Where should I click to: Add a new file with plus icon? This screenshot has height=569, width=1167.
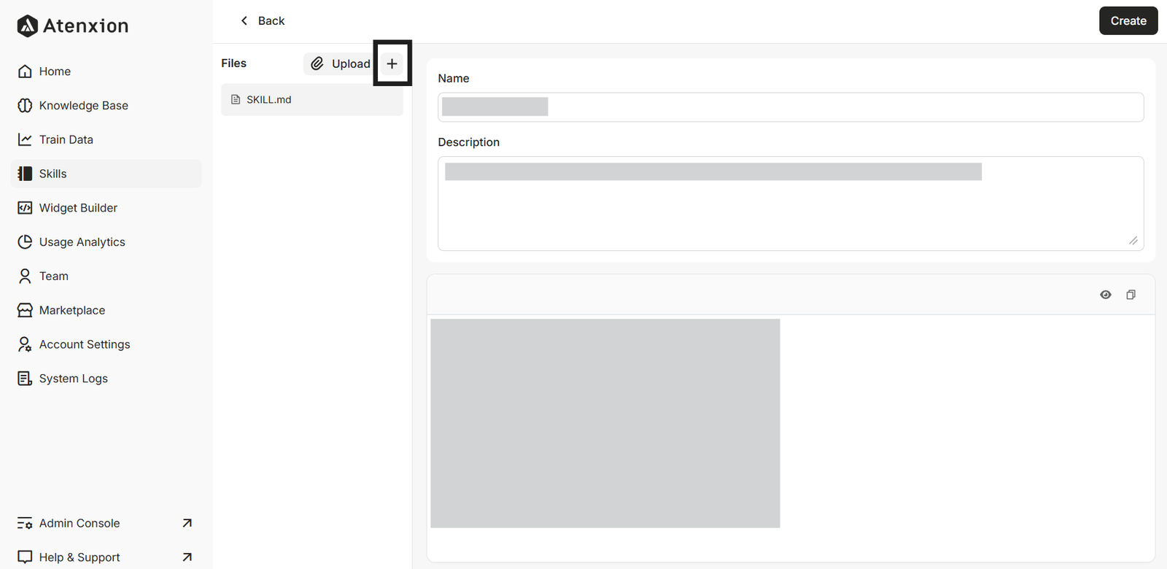point(392,63)
